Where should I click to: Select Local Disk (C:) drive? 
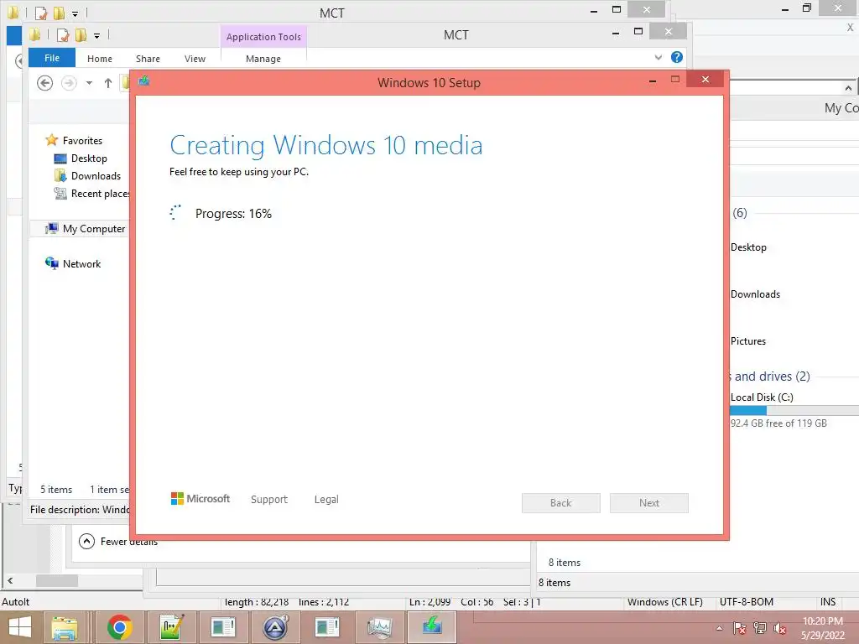pos(762,397)
